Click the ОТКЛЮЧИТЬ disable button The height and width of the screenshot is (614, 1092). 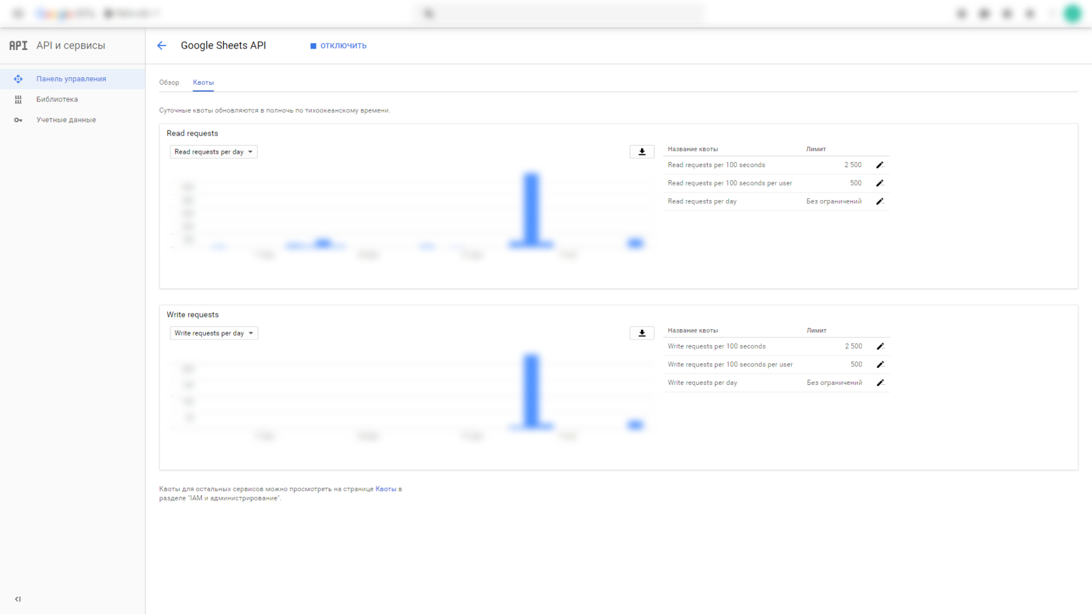pyautogui.click(x=338, y=46)
